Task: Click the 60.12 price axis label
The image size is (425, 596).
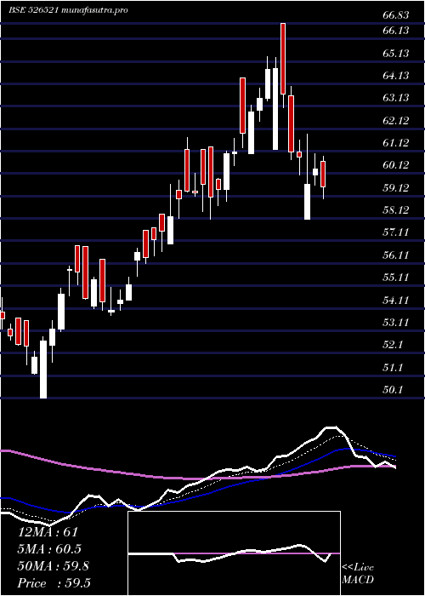Action: (x=396, y=165)
